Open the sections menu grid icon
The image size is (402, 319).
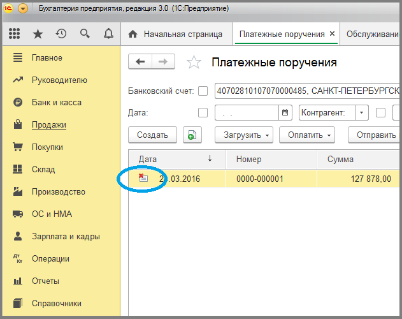click(15, 34)
